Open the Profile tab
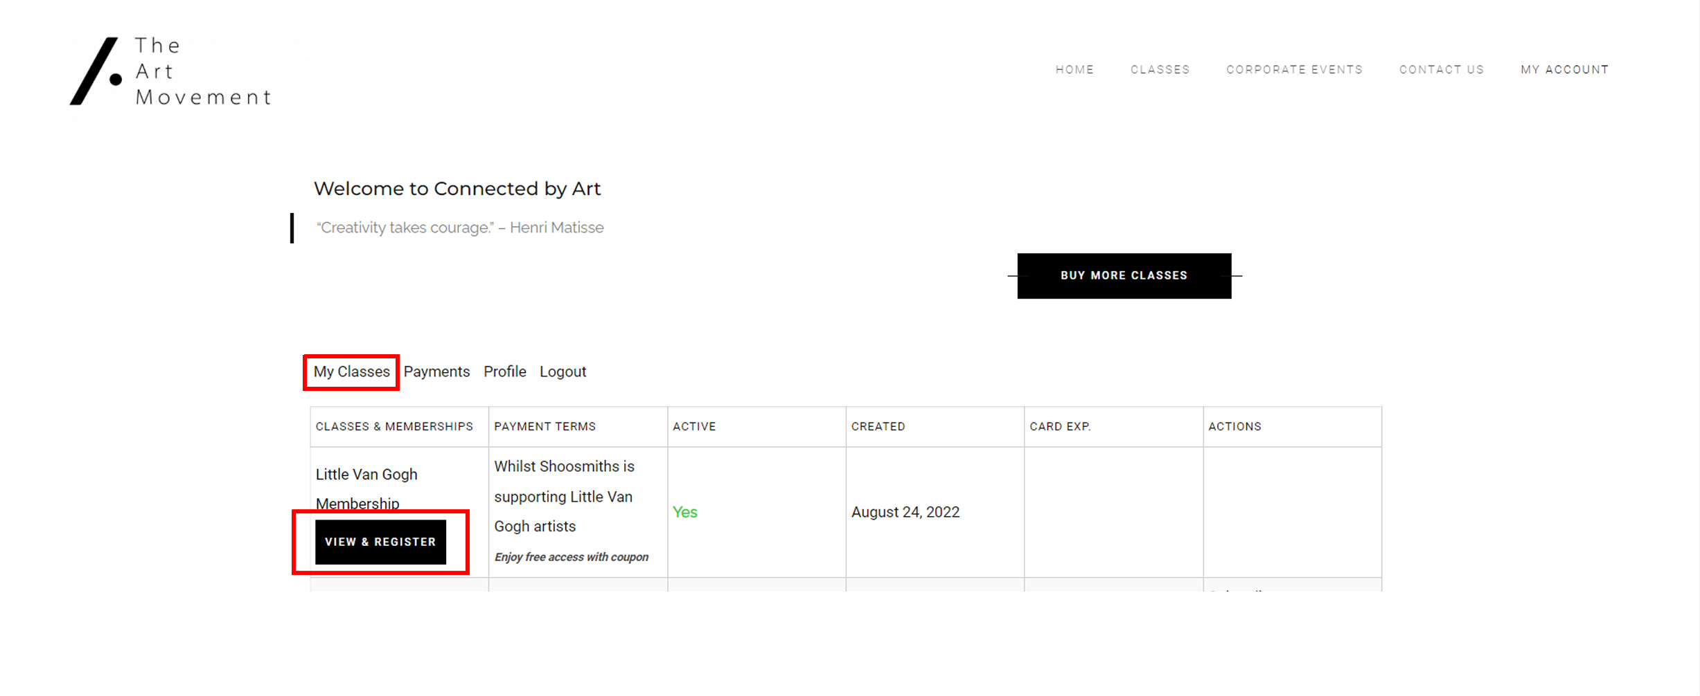Screen dimensions: 1700x696 (x=504, y=372)
